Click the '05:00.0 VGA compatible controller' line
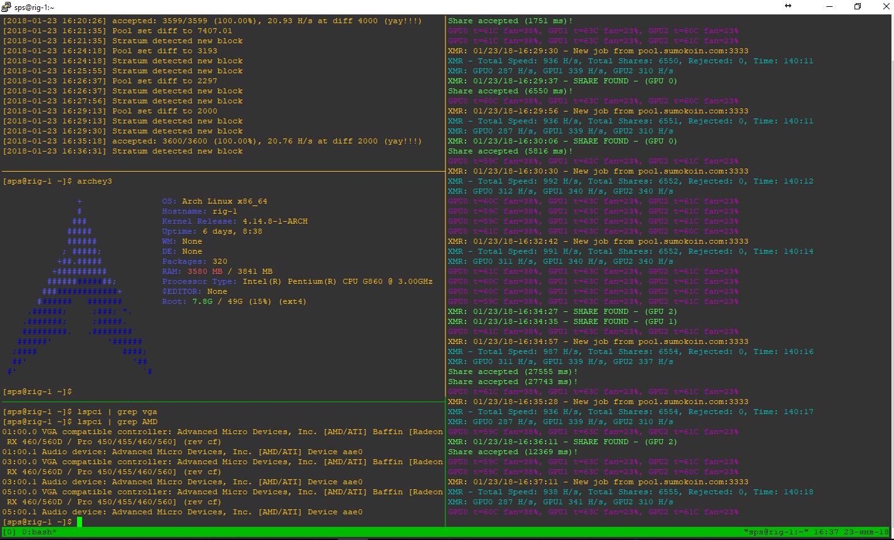 click(x=222, y=497)
